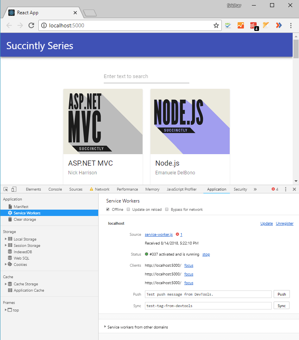Bookmark page with the star icon
This screenshot has height=340, width=299.
coord(216,25)
